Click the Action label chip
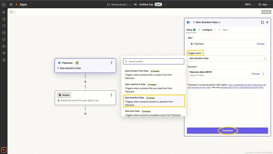The height and width of the screenshot is (154, 273). click(64, 95)
